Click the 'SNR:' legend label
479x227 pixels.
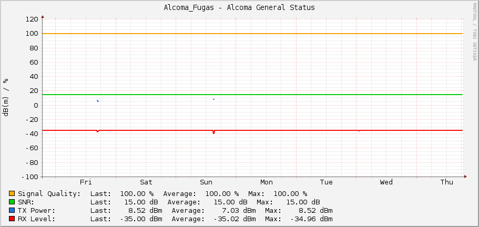[26, 202]
